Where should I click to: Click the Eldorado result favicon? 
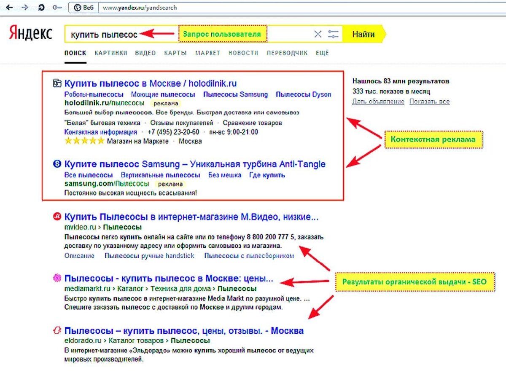pos(57,331)
